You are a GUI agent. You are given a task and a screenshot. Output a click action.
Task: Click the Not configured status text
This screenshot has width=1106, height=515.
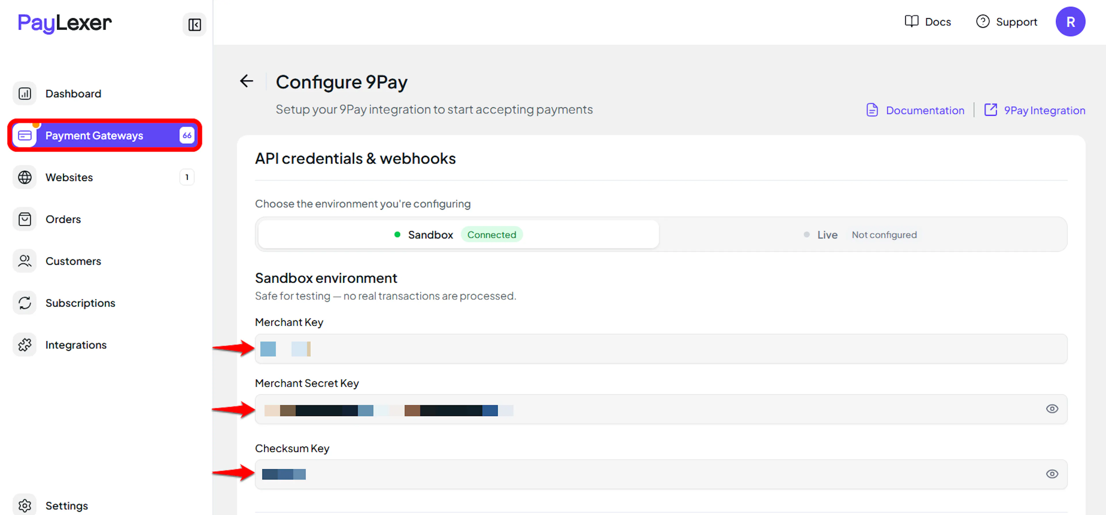(x=884, y=235)
